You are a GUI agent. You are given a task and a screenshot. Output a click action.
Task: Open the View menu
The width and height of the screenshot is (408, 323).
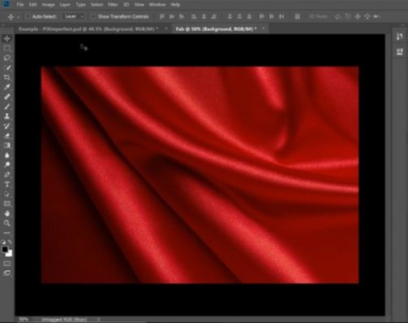point(139,5)
